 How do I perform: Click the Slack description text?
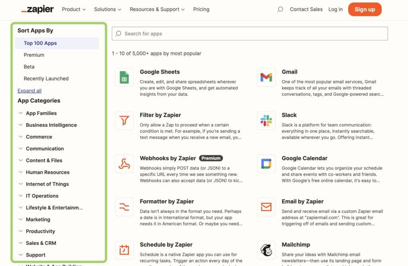coord(328,131)
